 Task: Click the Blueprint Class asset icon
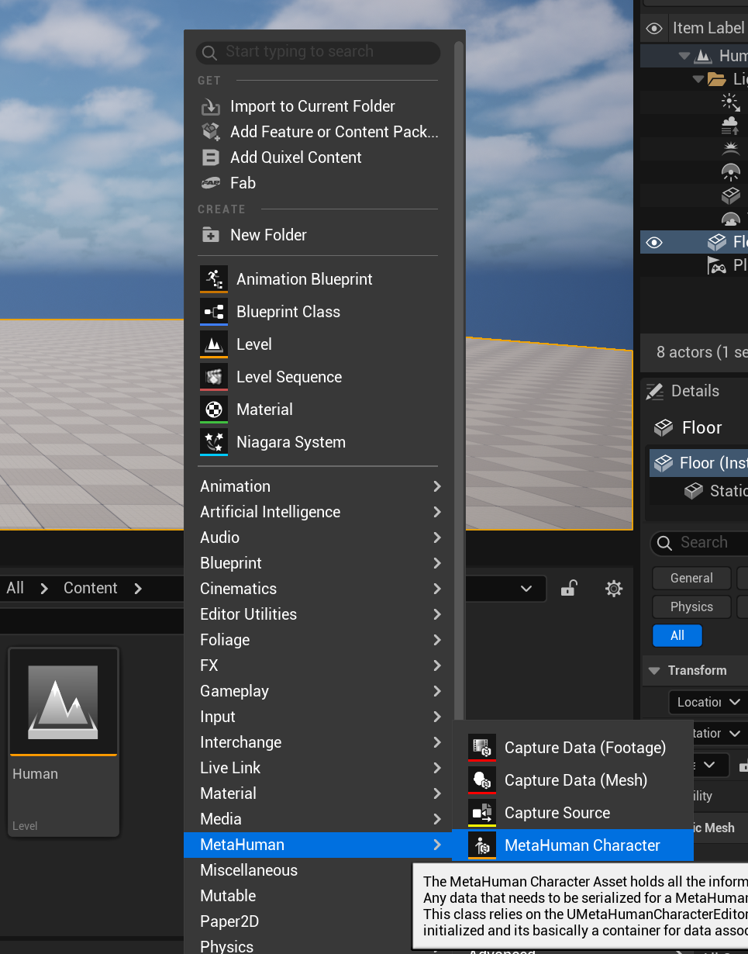[214, 312]
